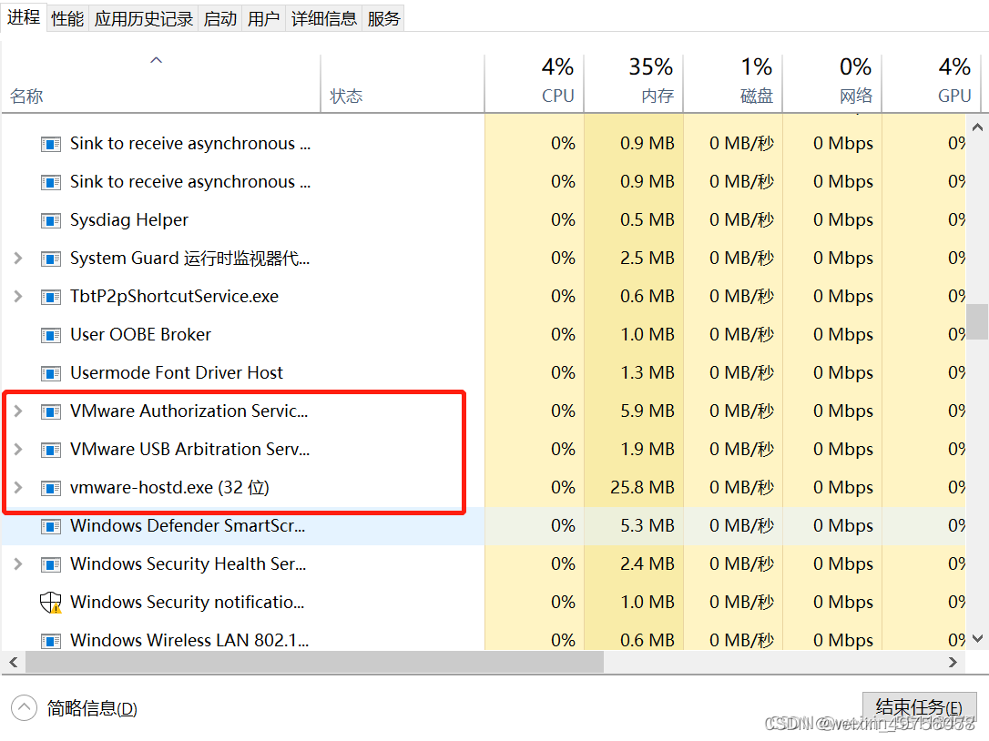Switch to the 用户 tab
This screenshot has width=989, height=741.
tap(264, 19)
